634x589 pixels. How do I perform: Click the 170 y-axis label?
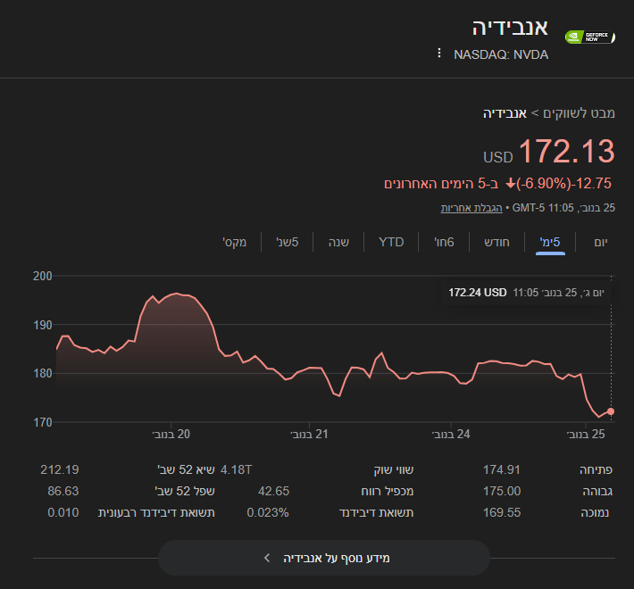coord(43,422)
